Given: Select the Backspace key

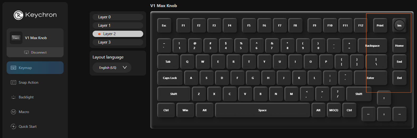Looking at the screenshot, I should [x=372, y=46].
